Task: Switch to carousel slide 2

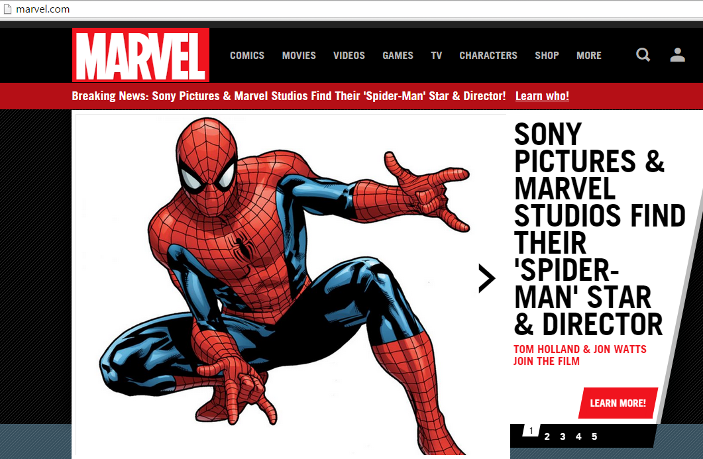Action: [547, 436]
